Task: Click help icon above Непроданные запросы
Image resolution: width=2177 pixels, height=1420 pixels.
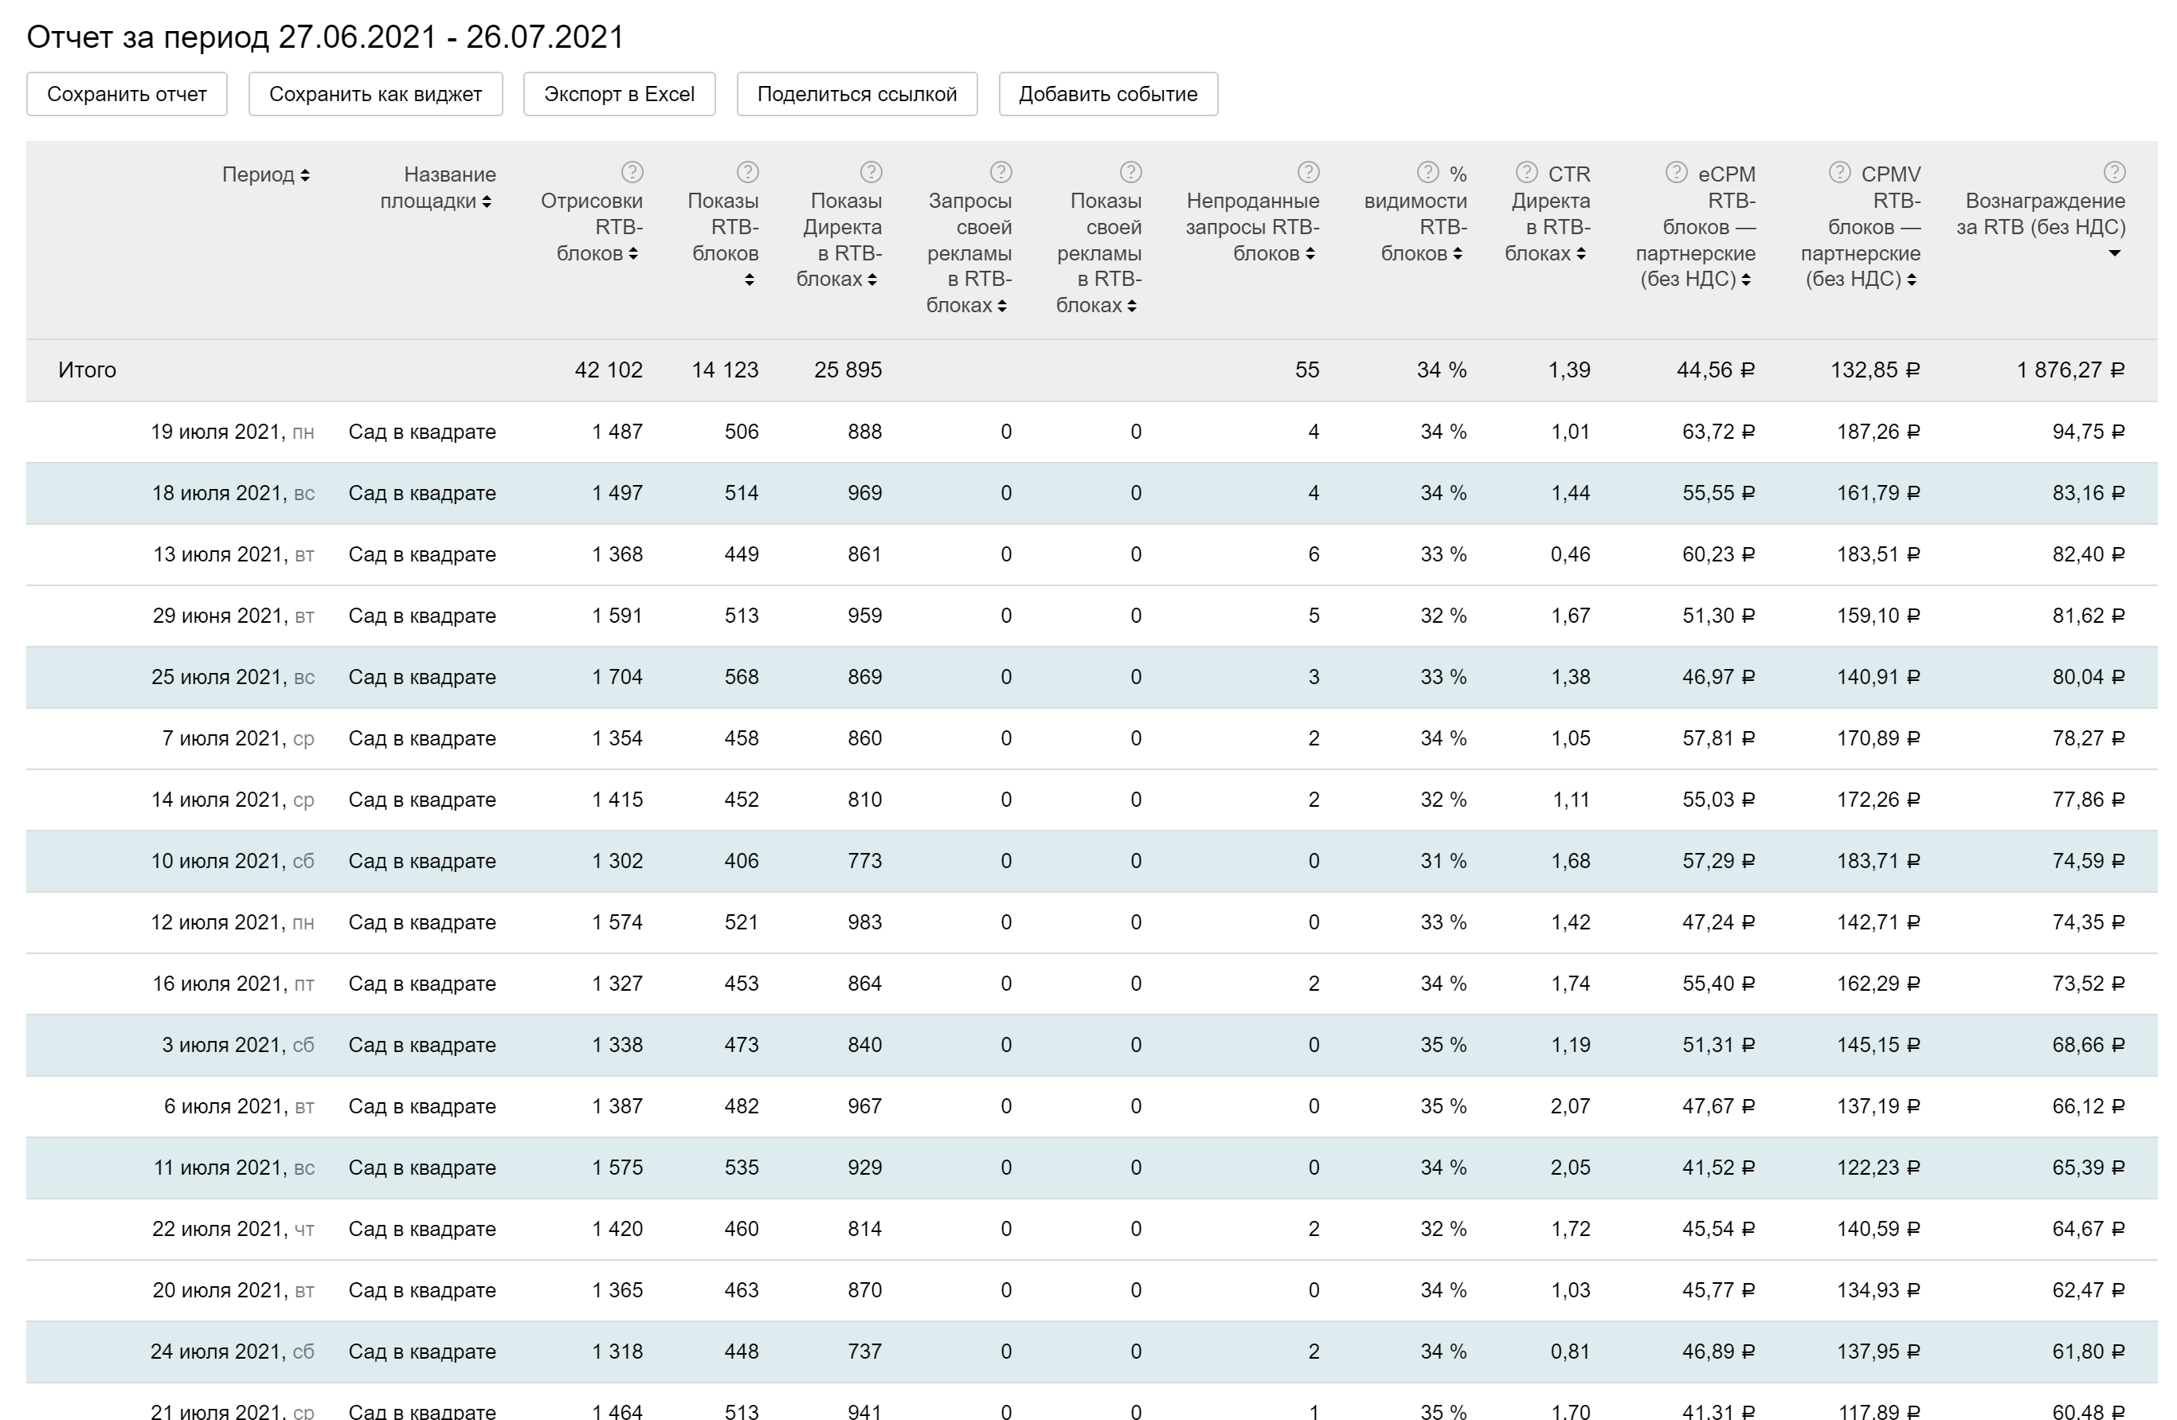Action: pyautogui.click(x=1308, y=172)
